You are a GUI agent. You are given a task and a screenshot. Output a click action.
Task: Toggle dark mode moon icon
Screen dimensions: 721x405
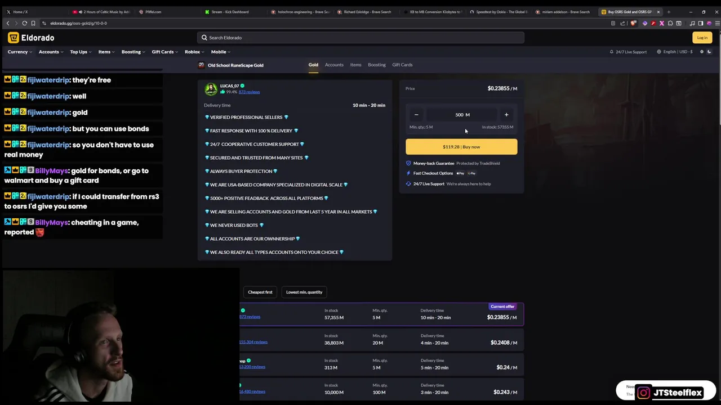point(709,52)
